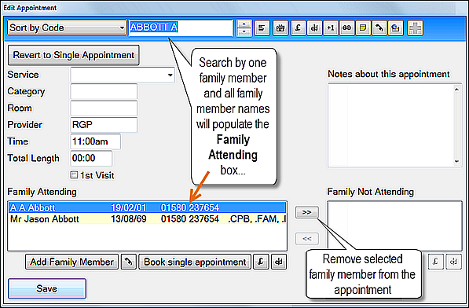Click the notes box scrollbar down arrow
The height and width of the screenshot is (308, 469).
pos(456,162)
